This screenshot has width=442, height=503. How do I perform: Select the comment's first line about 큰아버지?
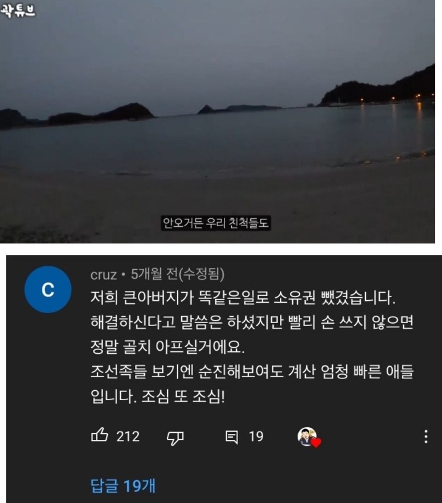[x=243, y=298]
